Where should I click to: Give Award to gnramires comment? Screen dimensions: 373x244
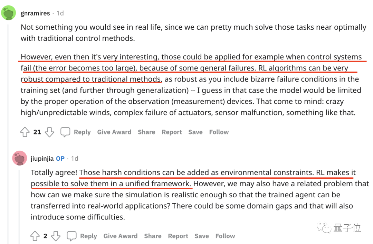coord(114,132)
